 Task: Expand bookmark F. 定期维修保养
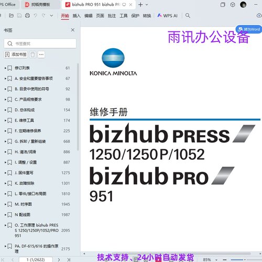point(5,131)
